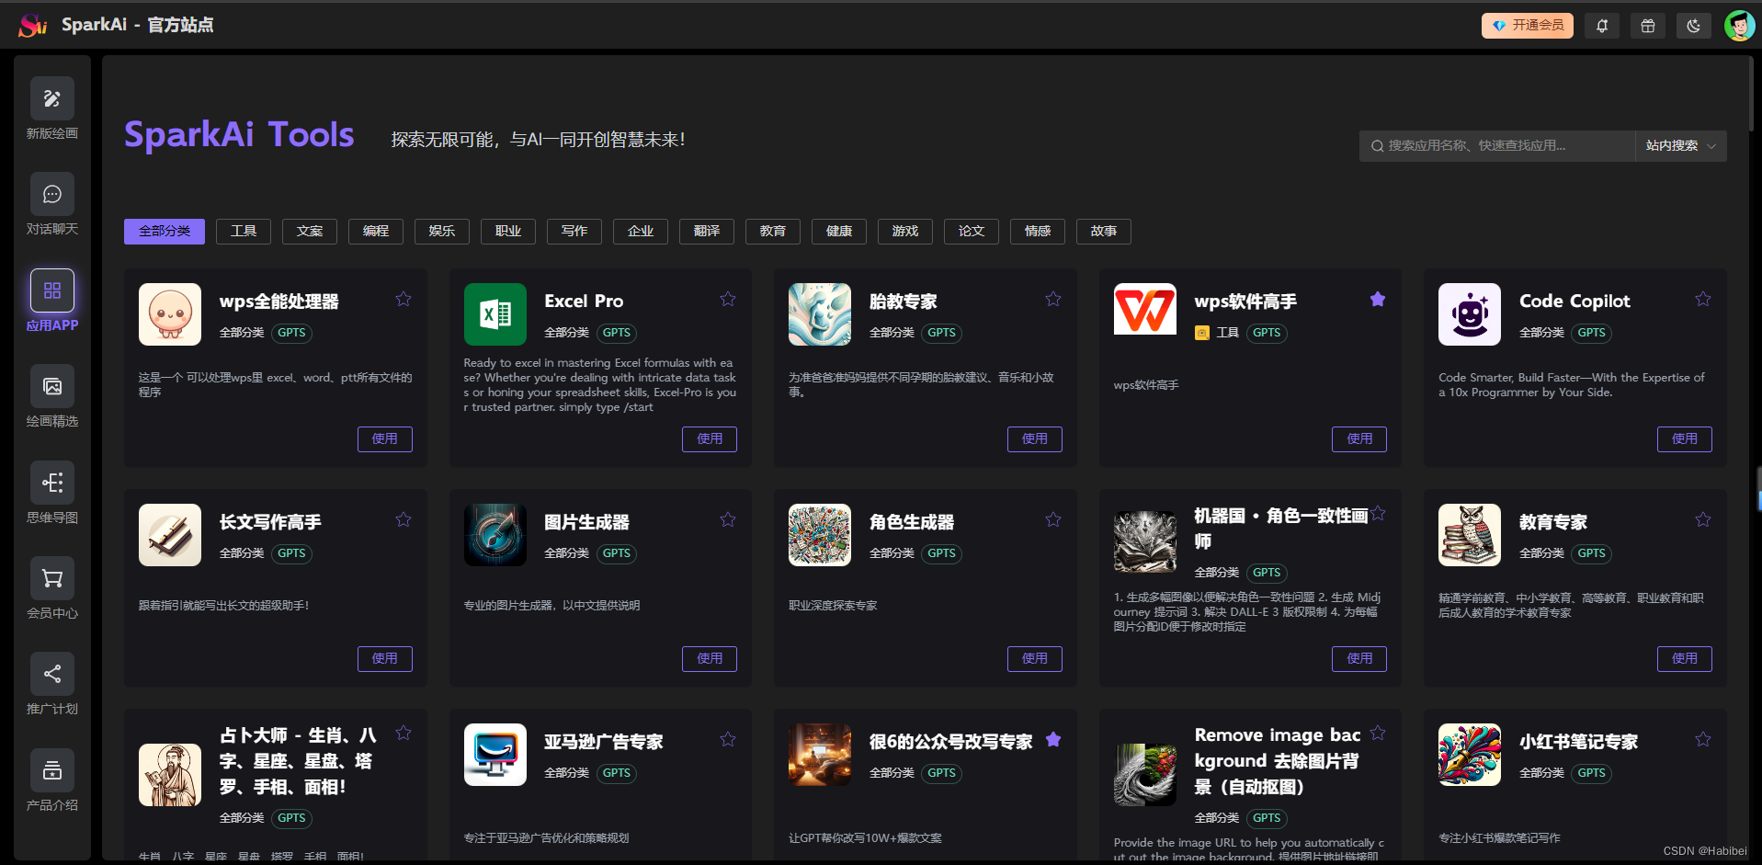Favorite 长文写作高手 with star
1762x865 pixels.
pos(404,519)
